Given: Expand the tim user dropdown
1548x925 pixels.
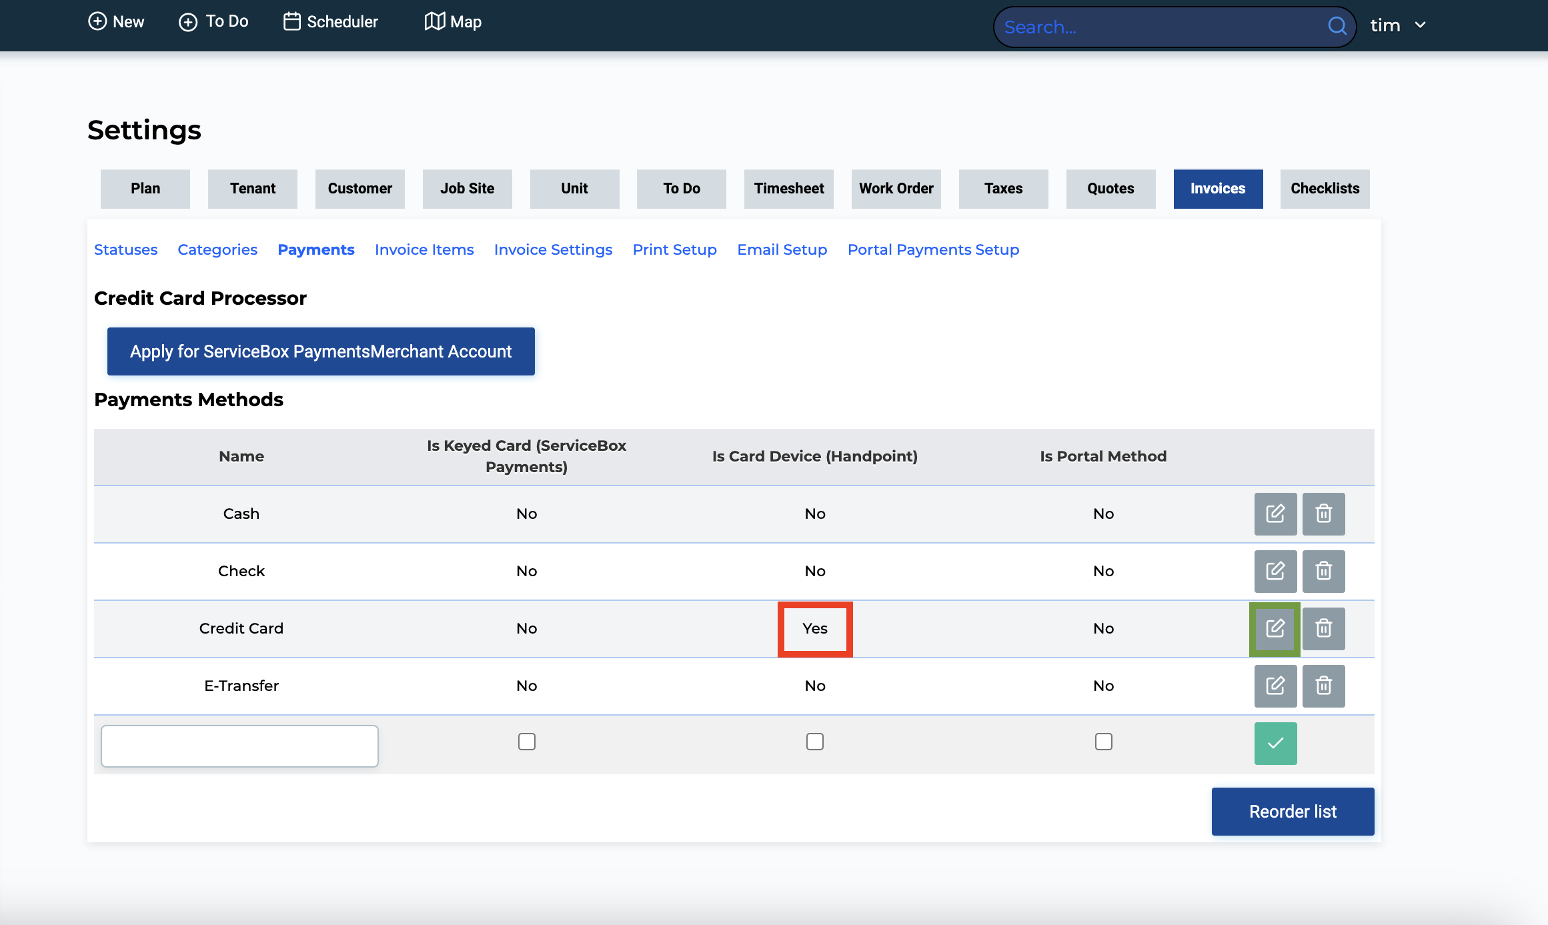Looking at the screenshot, I should pyautogui.click(x=1398, y=25).
